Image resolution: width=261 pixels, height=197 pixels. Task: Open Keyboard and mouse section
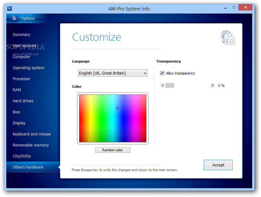click(32, 134)
